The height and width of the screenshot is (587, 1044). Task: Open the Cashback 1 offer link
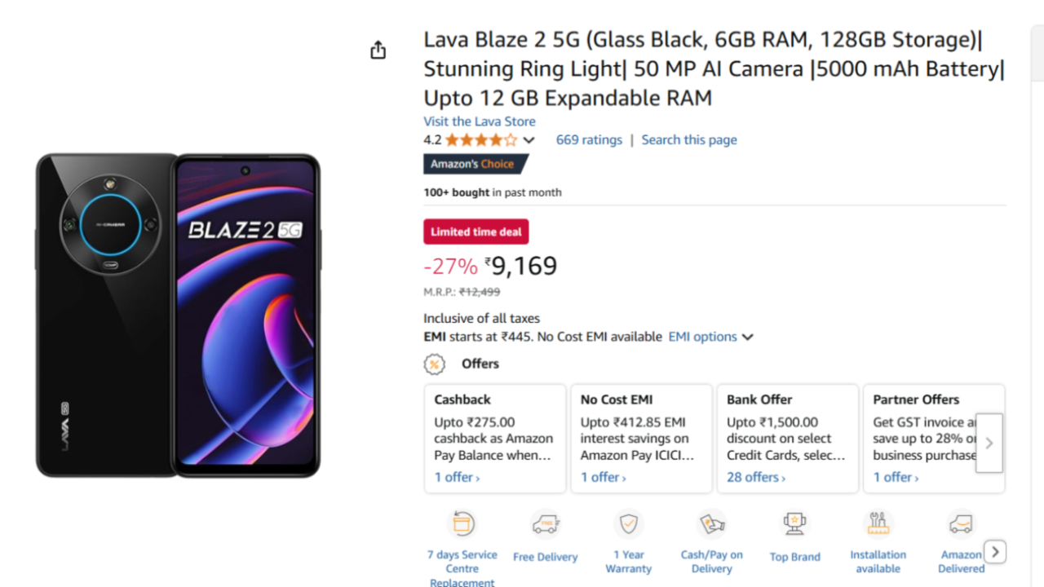coord(457,477)
